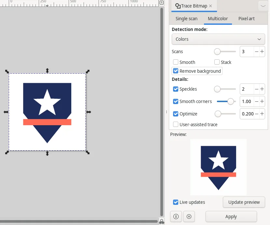Open the Pixel art tab
Screen dimensions: 270x225
[246, 19]
